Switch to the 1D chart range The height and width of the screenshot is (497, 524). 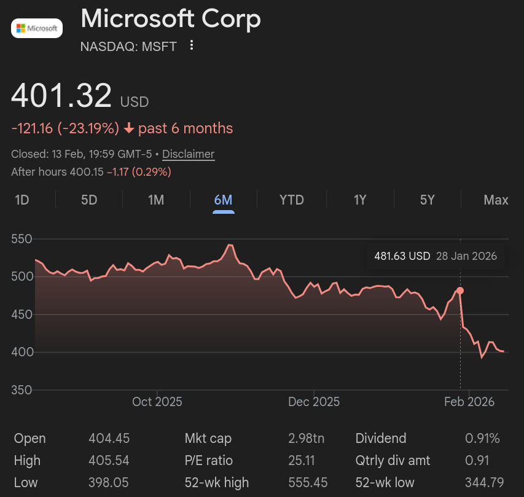(x=22, y=200)
